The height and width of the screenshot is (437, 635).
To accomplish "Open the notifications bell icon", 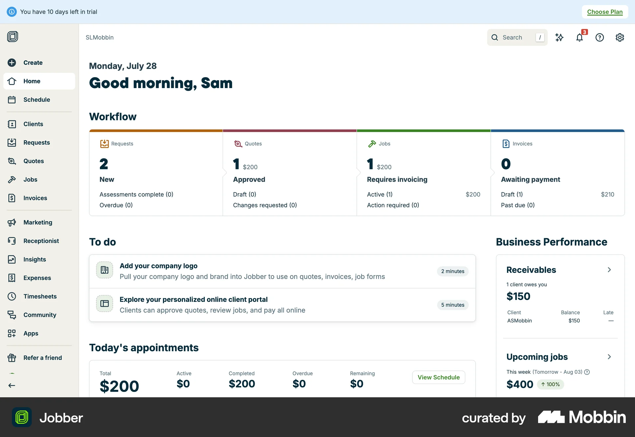I will pos(579,37).
